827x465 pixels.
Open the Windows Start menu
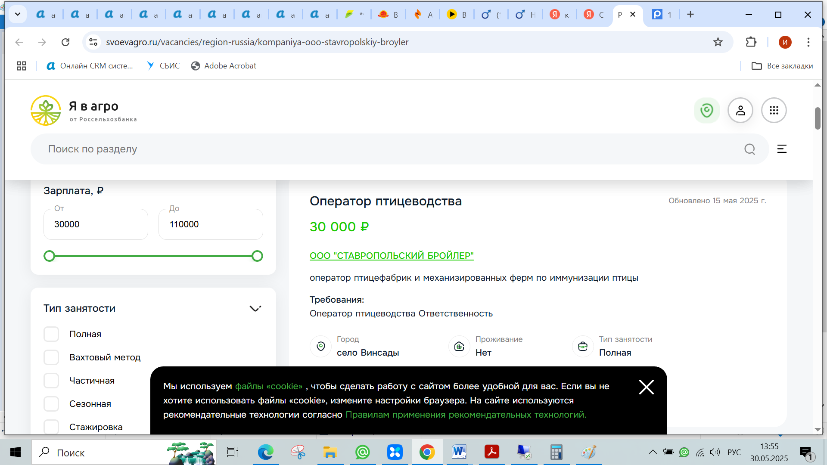(x=16, y=453)
